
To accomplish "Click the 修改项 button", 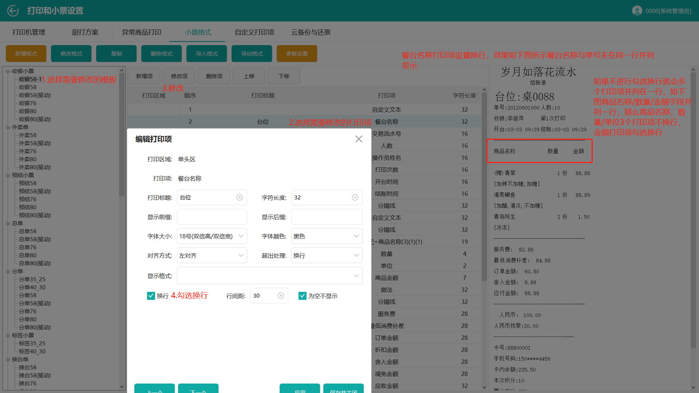I will point(179,76).
